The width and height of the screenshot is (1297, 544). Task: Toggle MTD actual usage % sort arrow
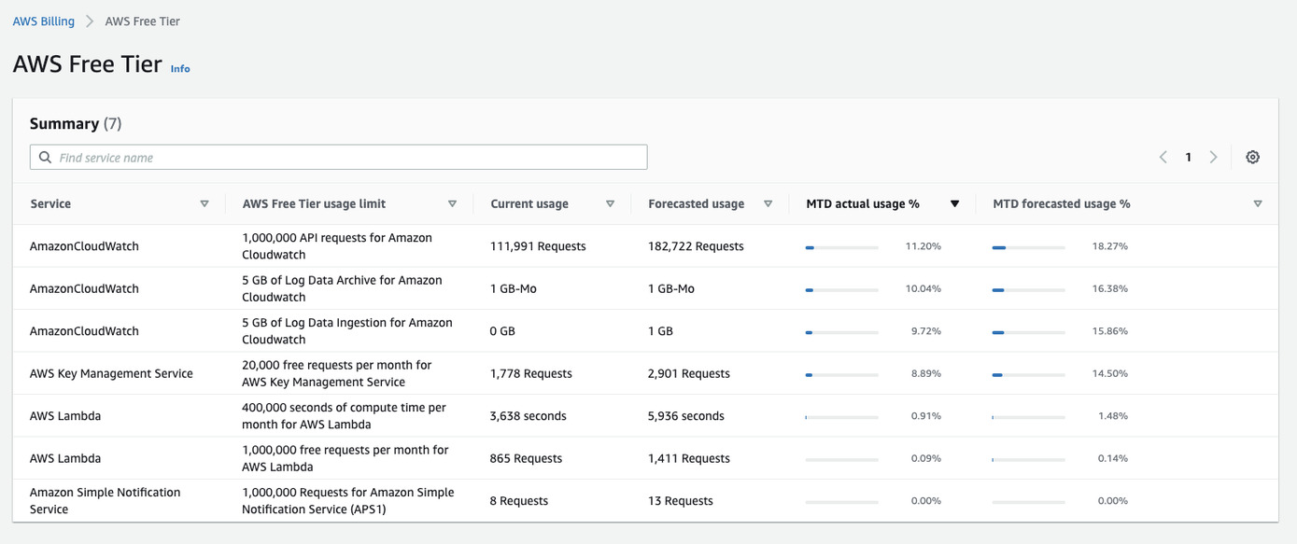tap(954, 203)
